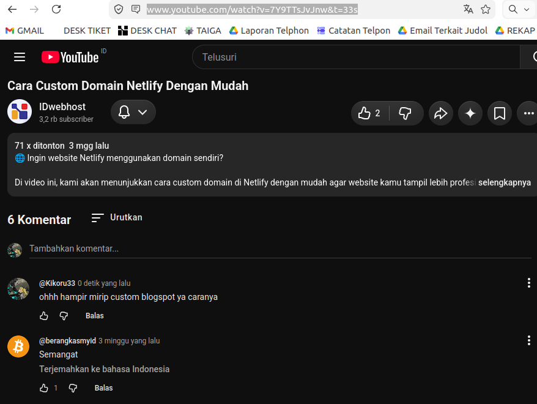Open @berangkasmyid Bitcoin avatar
The width and height of the screenshot is (537, 404).
click(18, 346)
